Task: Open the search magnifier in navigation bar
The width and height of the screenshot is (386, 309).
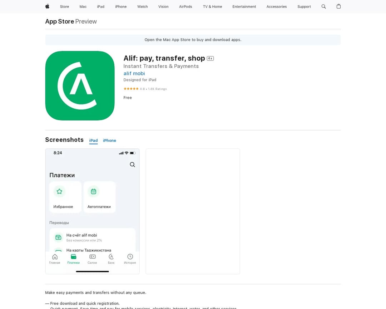Action: tap(323, 6)
